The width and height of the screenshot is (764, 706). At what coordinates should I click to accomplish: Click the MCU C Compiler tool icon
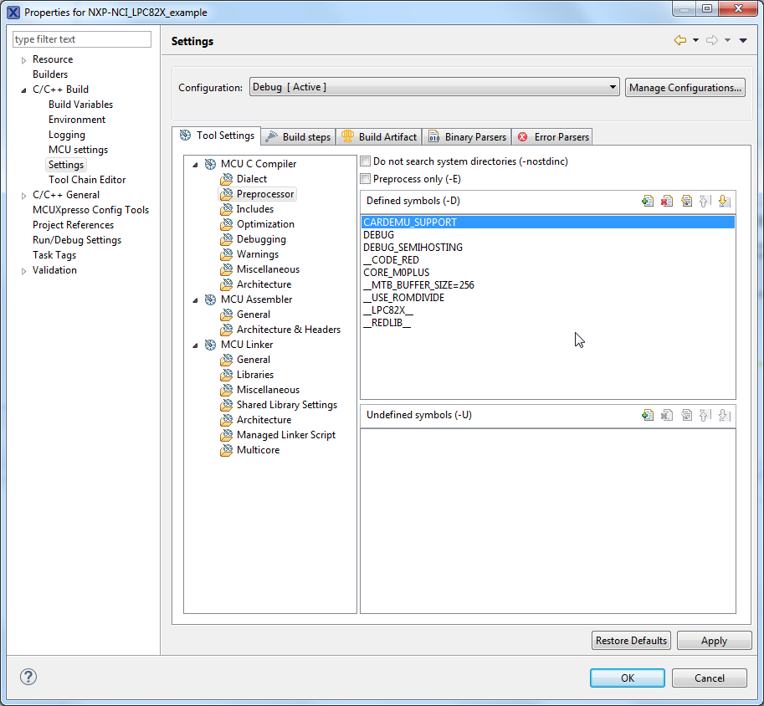coord(211,164)
